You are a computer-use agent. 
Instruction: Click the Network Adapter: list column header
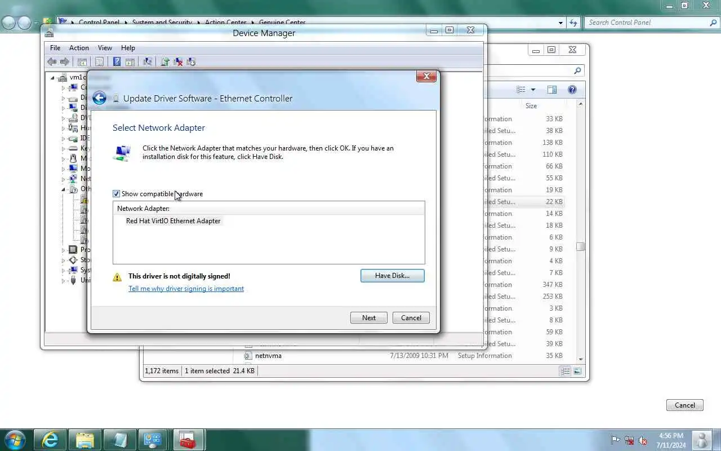(x=269, y=209)
